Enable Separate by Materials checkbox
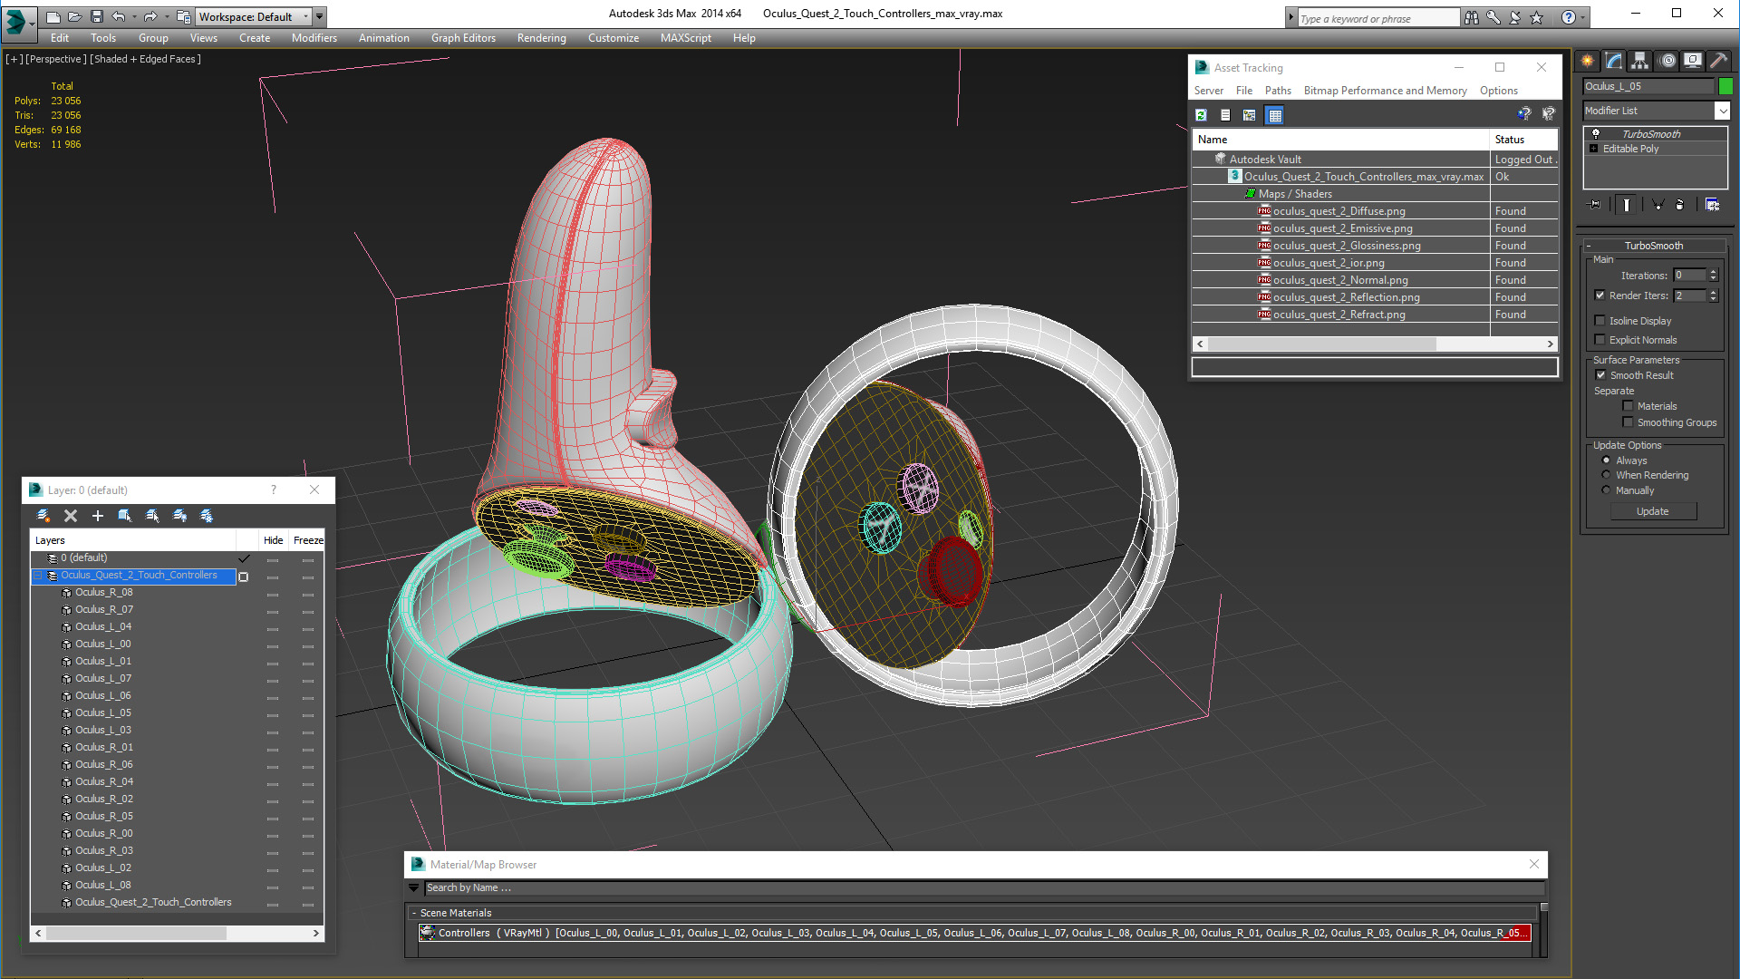The image size is (1740, 979). click(x=1629, y=406)
